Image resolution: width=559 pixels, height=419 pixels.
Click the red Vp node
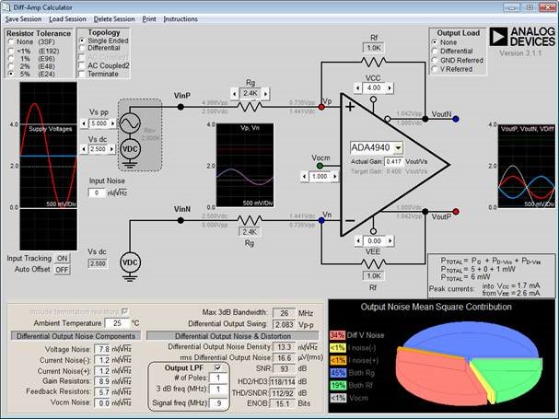click(x=321, y=107)
